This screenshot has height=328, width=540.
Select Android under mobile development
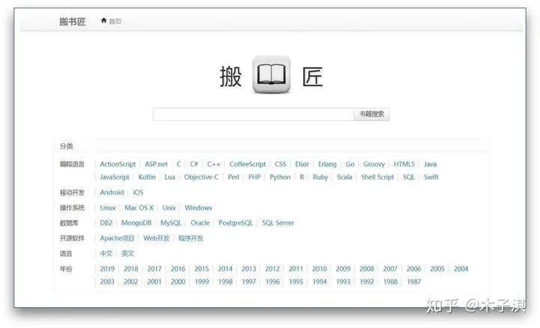(112, 192)
